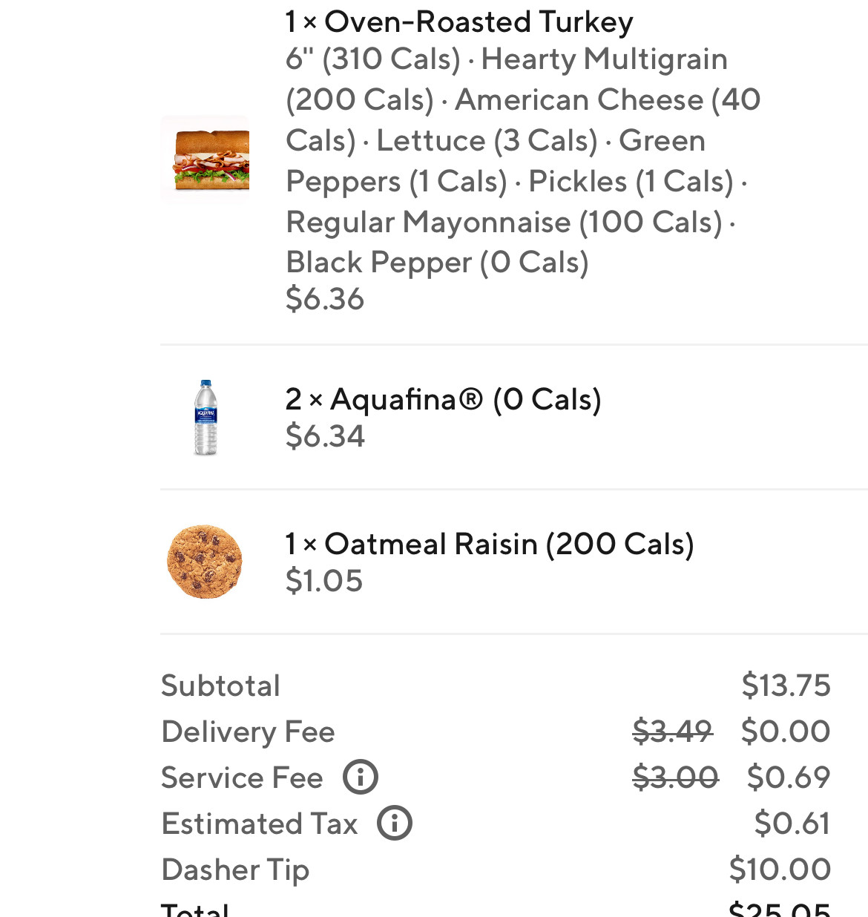Click the Dasher Tip label
Viewport: 868px width, 917px height.
click(235, 870)
